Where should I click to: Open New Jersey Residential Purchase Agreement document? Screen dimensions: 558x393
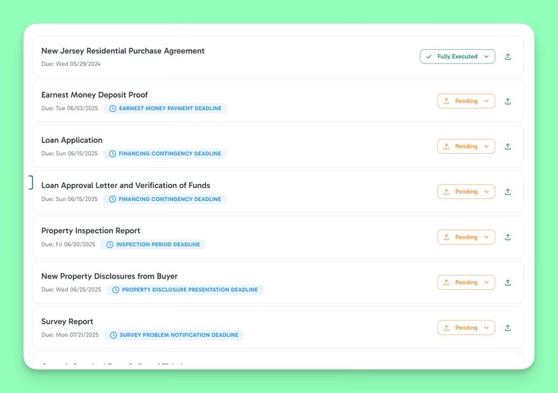123,51
